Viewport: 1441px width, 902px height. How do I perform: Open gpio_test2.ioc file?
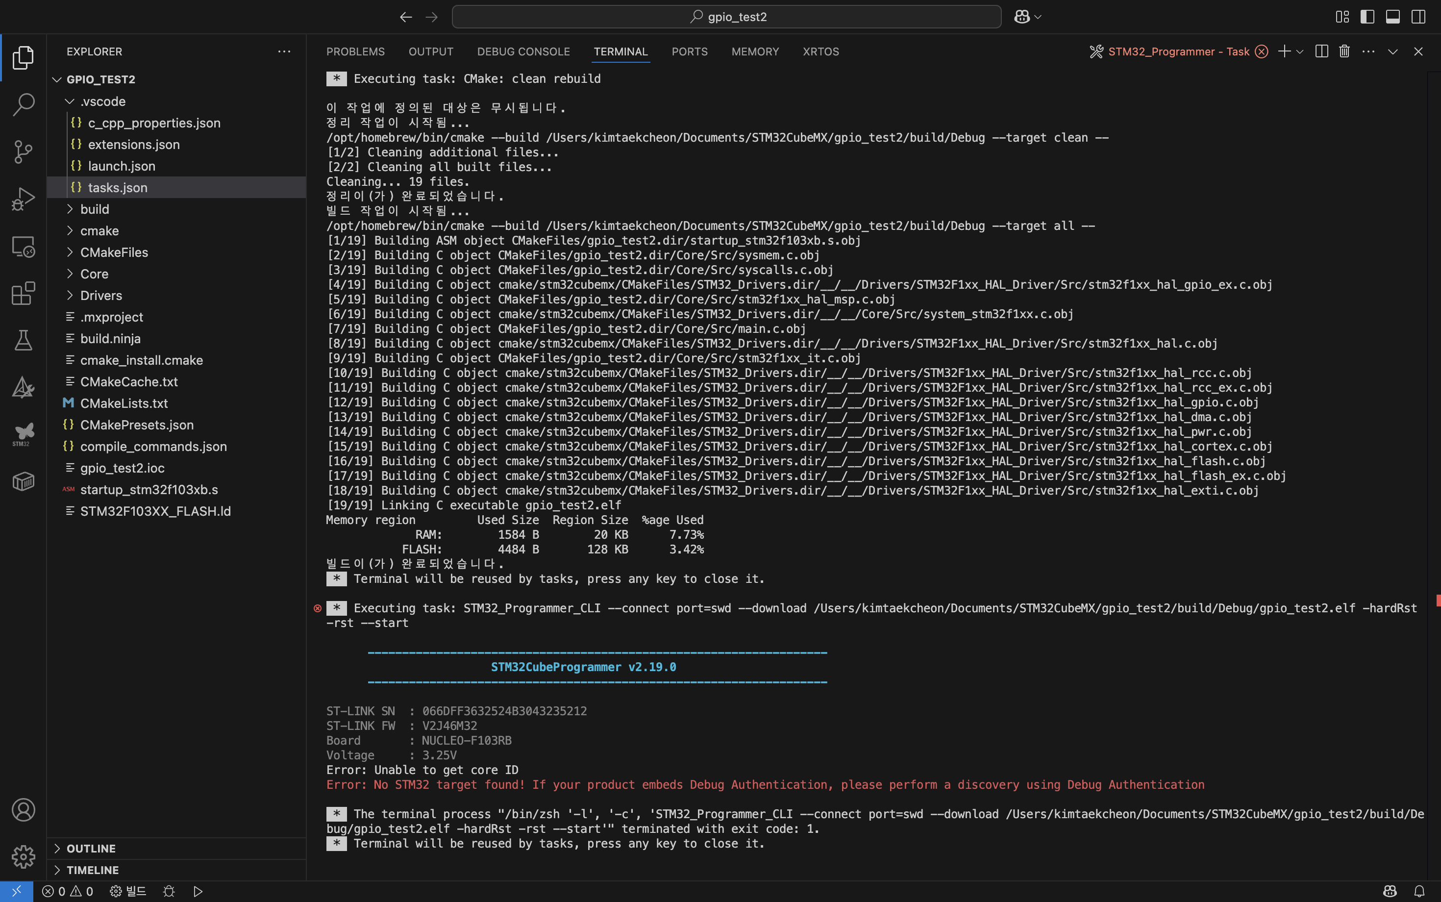[176, 468]
